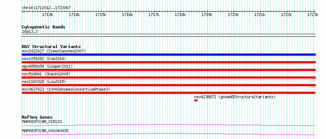Click the red bar under esv3637623

(168, 93)
